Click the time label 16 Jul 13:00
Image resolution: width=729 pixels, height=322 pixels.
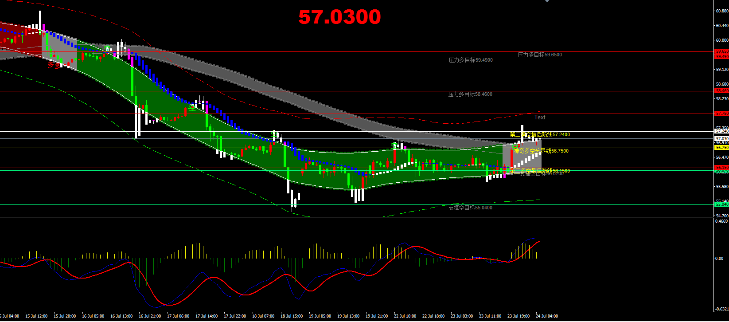[x=121, y=317]
